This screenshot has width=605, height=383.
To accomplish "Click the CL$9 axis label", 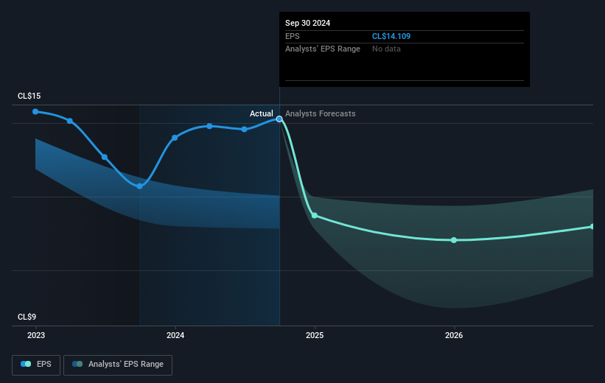I will (x=27, y=317).
